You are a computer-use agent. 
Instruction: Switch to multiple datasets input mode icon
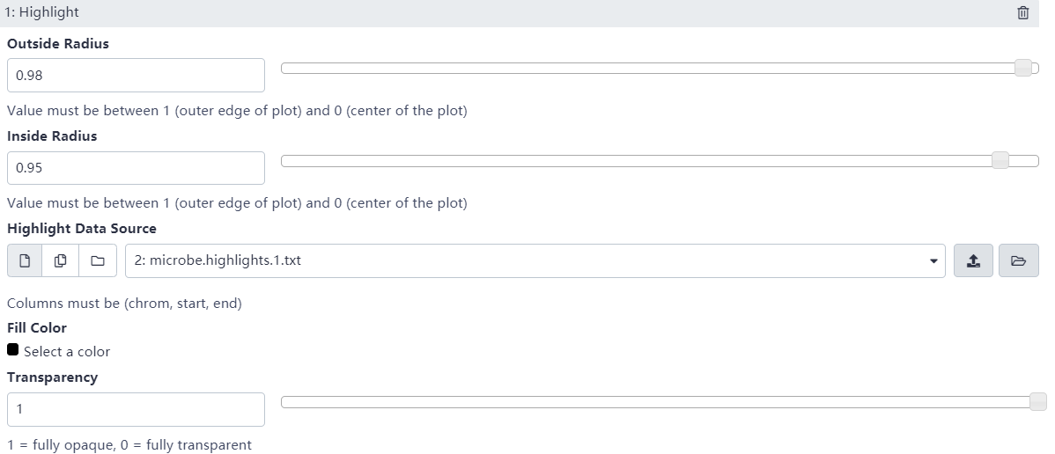[61, 260]
